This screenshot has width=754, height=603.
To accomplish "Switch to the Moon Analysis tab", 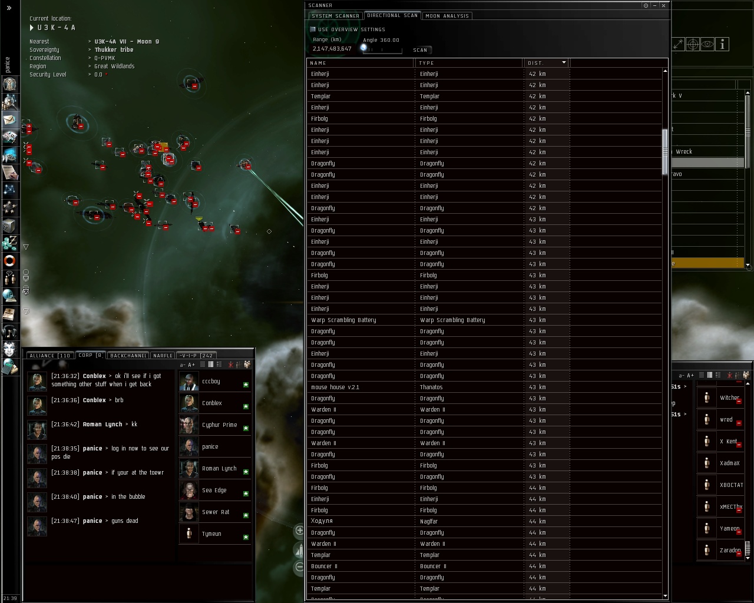I will tap(447, 16).
